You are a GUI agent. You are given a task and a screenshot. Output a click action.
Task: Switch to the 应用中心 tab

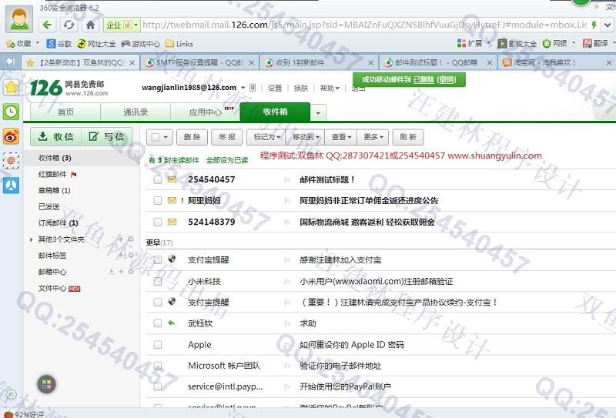pos(205,112)
